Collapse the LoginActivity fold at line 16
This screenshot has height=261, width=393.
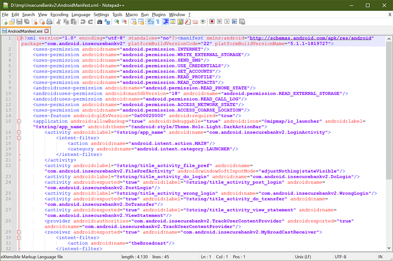[19, 132]
